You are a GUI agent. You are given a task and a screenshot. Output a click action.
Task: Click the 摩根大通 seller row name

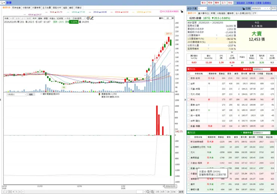click(x=195, y=190)
